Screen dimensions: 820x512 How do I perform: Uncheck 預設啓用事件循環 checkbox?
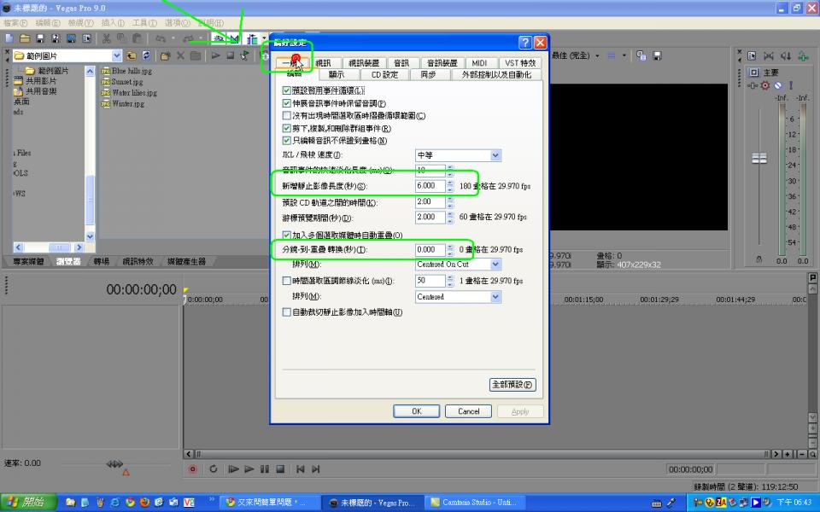pyautogui.click(x=287, y=90)
